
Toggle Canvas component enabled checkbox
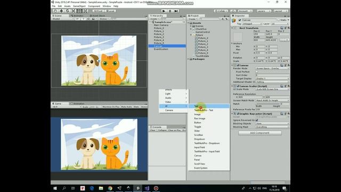[238, 65]
